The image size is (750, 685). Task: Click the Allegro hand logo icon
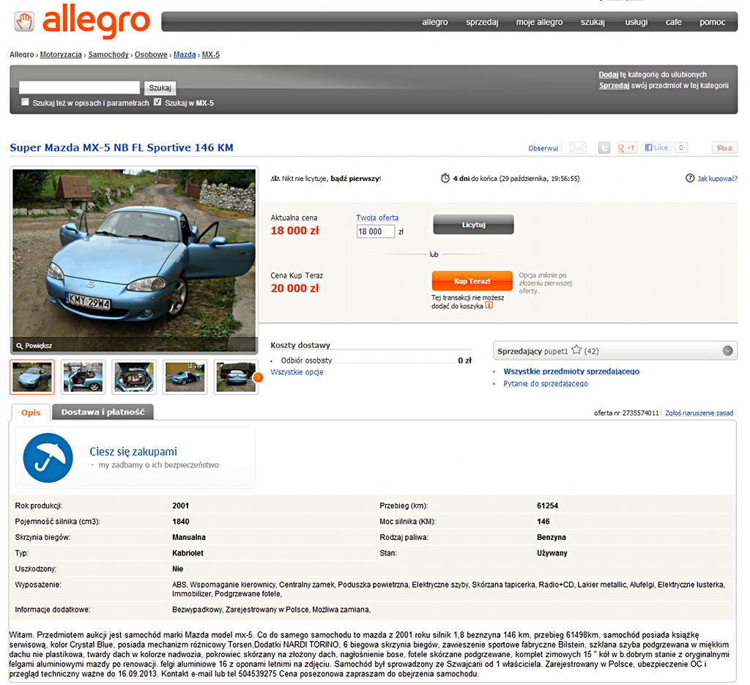tap(24, 22)
